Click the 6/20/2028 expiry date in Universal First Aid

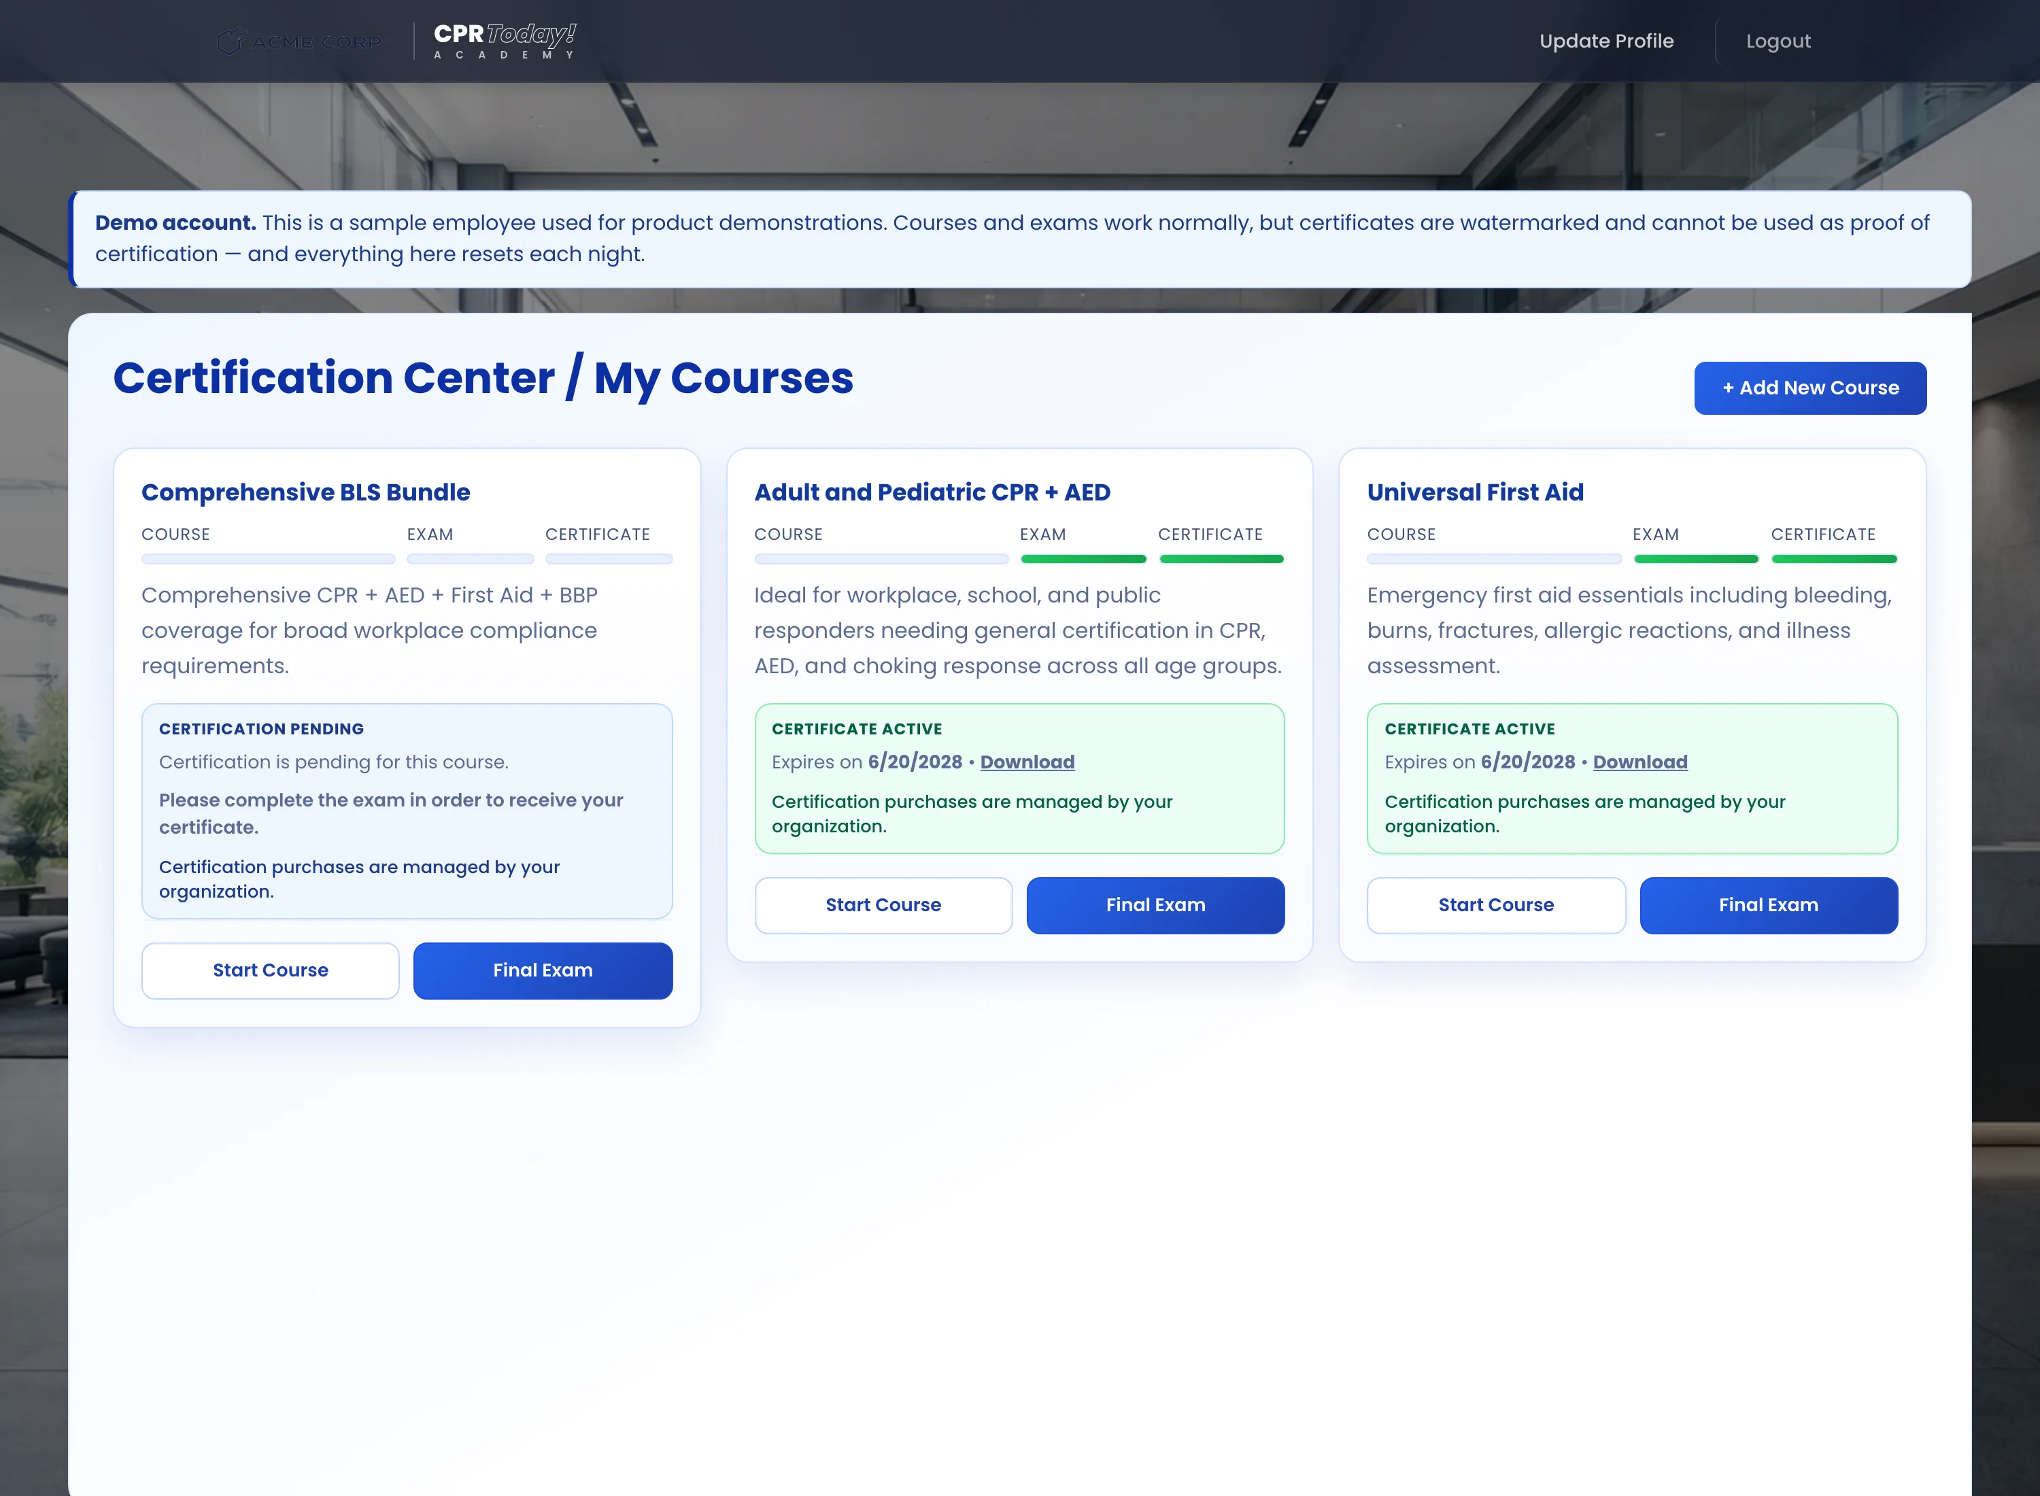tap(1527, 762)
